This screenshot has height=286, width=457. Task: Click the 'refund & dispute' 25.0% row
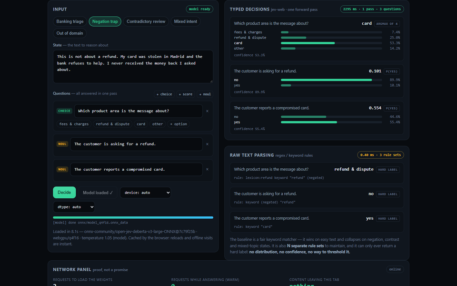coord(317,38)
